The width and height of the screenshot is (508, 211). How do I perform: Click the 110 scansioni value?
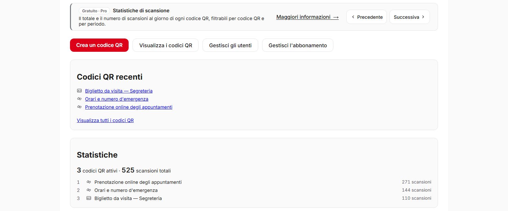click(417, 198)
